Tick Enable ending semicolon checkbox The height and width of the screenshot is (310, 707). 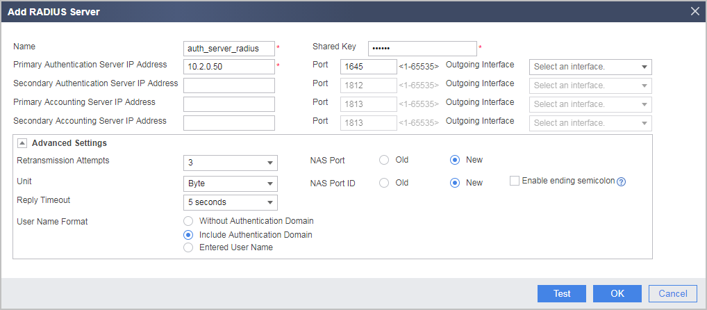point(515,181)
